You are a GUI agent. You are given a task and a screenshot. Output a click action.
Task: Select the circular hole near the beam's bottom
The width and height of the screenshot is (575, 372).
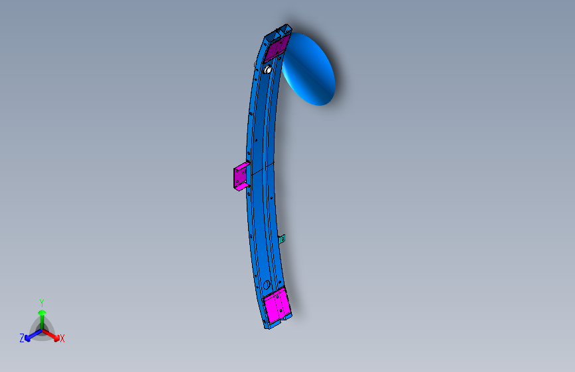[x=267, y=285]
